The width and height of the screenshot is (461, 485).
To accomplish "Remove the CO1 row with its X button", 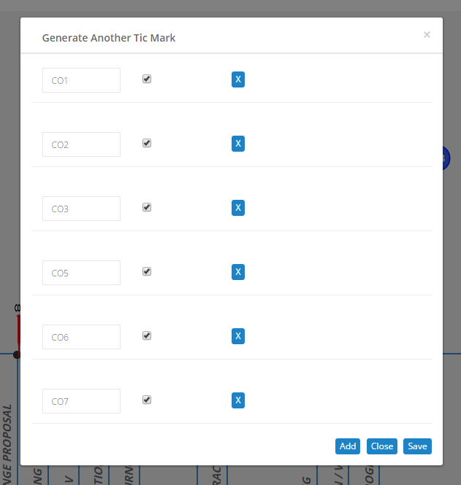I will click(237, 79).
